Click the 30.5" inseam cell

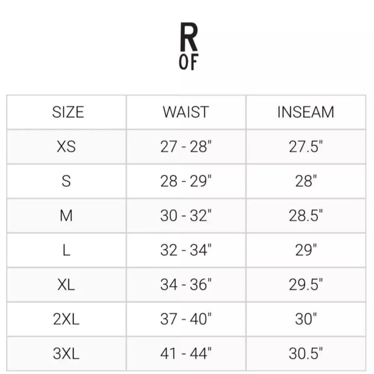click(x=306, y=353)
